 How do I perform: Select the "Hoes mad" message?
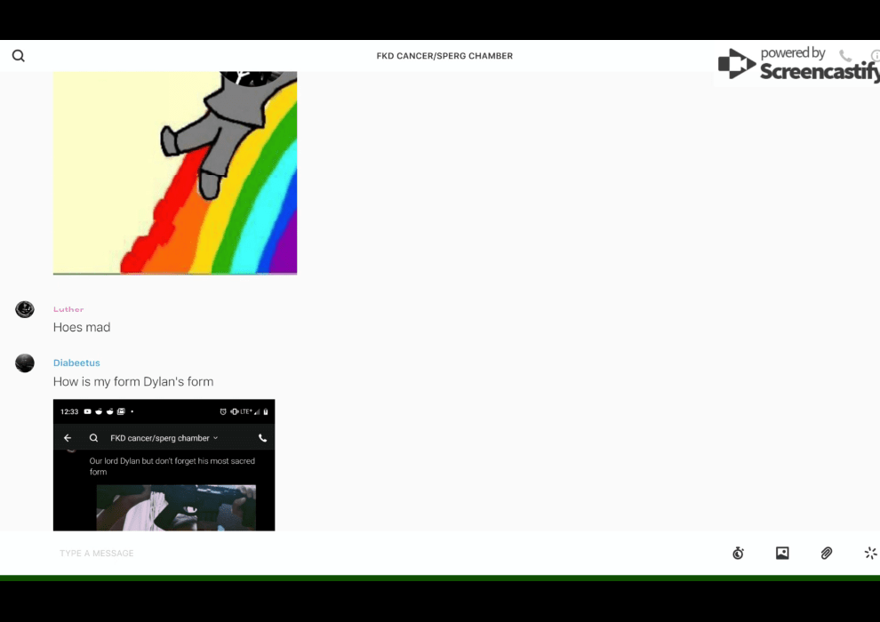[82, 327]
